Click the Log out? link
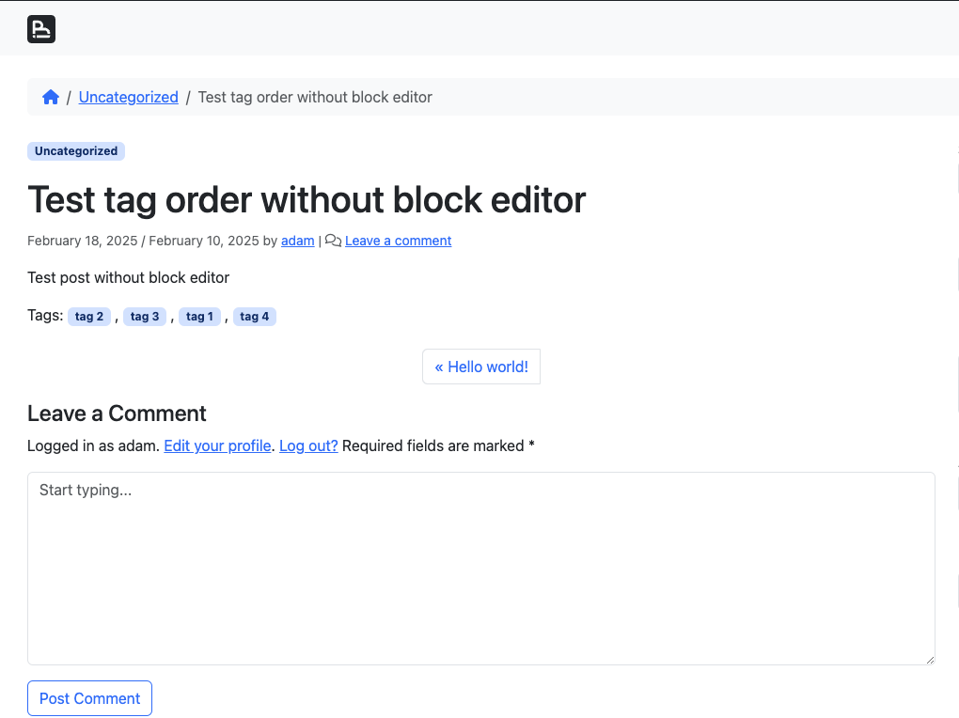 (308, 445)
